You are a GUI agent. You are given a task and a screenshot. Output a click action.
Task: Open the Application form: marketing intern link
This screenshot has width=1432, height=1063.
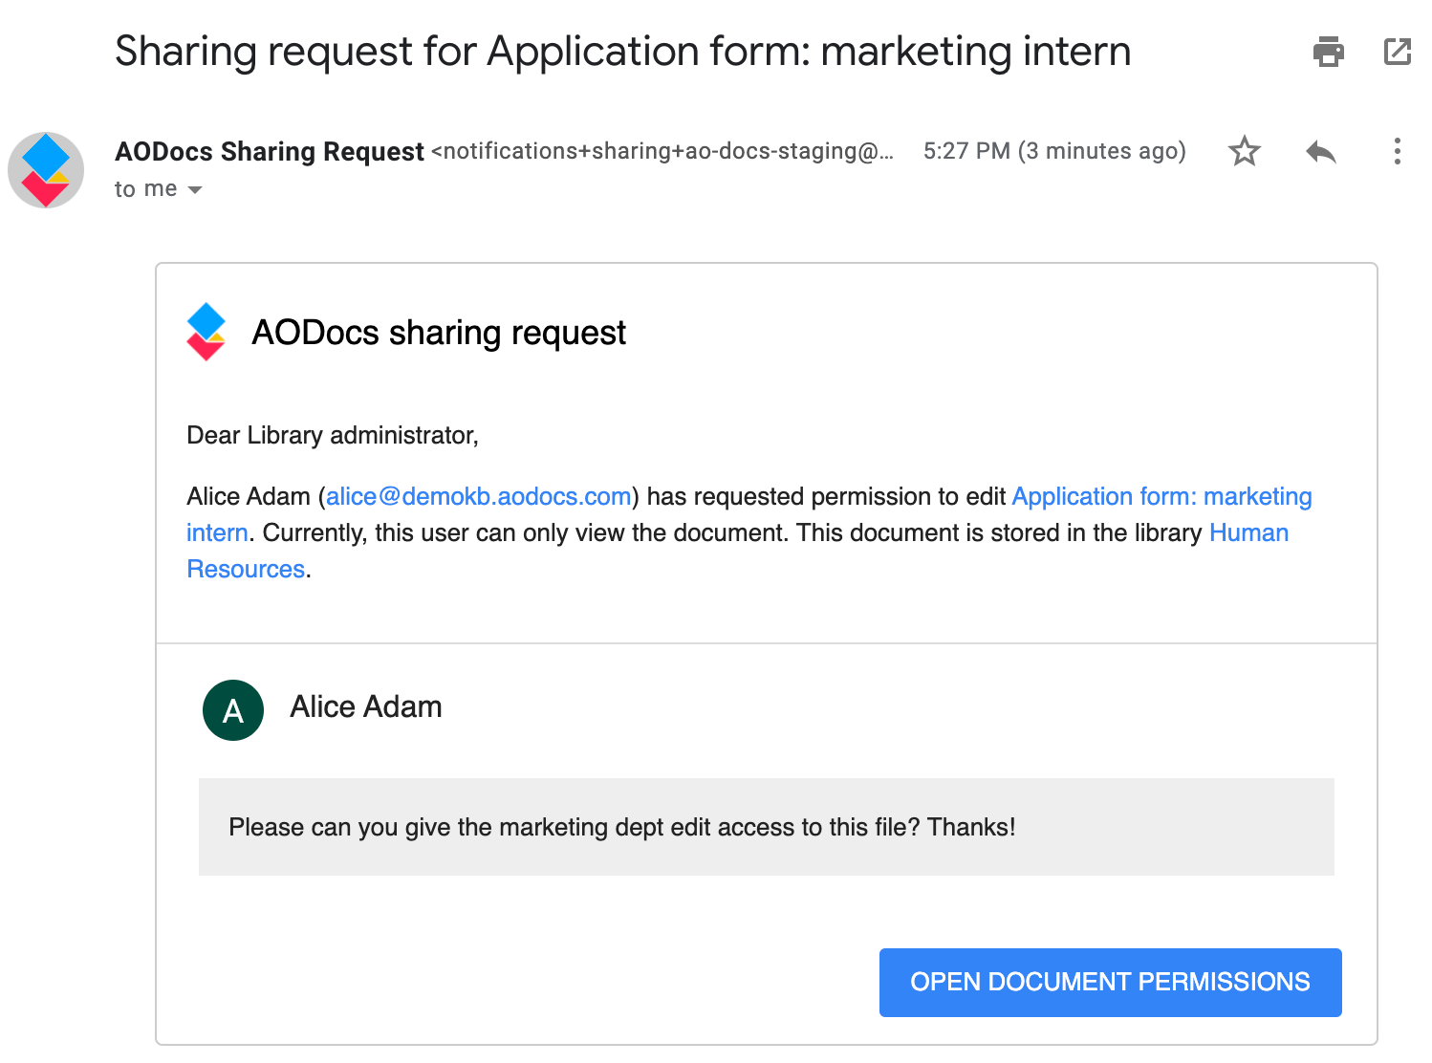(x=1161, y=496)
